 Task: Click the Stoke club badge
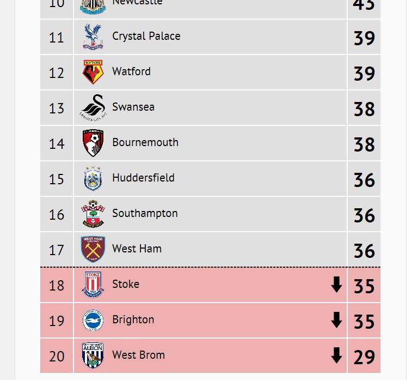point(93,285)
